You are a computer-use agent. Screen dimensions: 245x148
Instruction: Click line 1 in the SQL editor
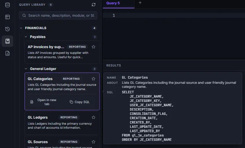[x=174, y=16]
